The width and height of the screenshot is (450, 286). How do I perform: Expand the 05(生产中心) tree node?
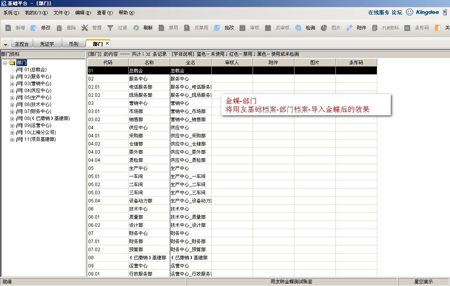(x=12, y=98)
